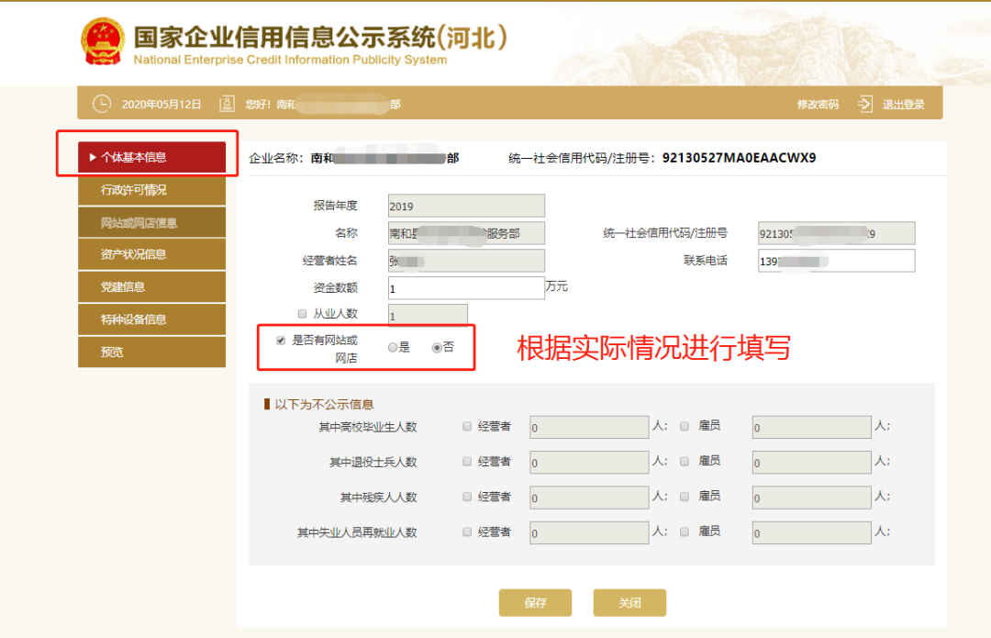The image size is (991, 638).
Task: Click the 资金数额 input field
Action: tap(465, 287)
